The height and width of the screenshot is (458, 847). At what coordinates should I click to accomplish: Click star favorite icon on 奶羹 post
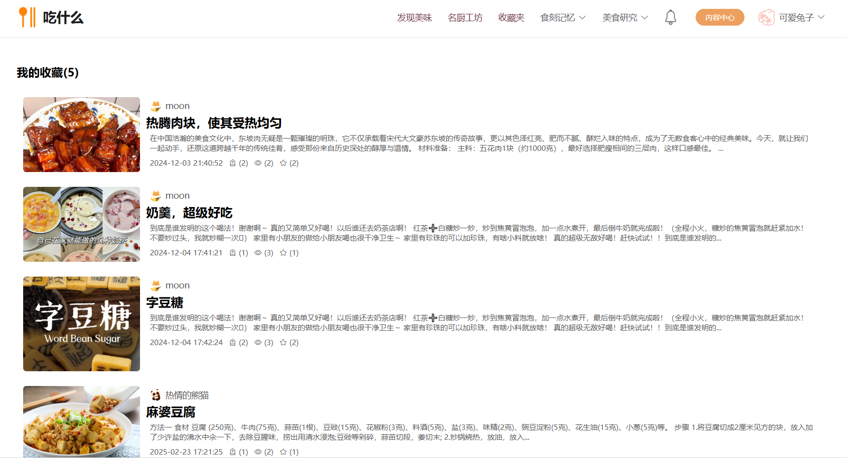coord(283,253)
